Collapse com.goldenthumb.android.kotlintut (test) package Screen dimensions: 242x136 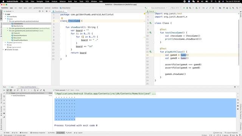point(8,31)
